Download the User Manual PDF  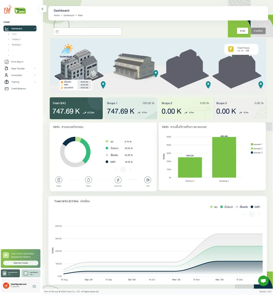tap(31, 273)
